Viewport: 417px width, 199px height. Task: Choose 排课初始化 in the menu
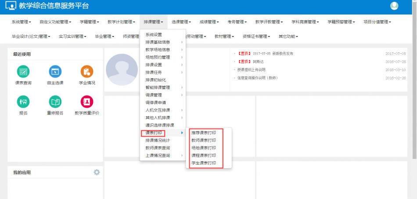pos(156,80)
